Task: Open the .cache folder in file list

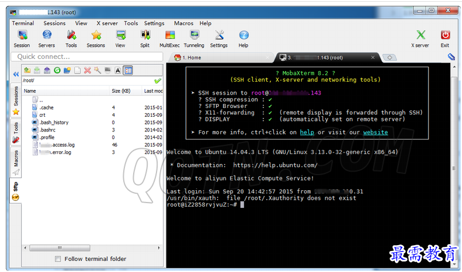Action: point(46,107)
